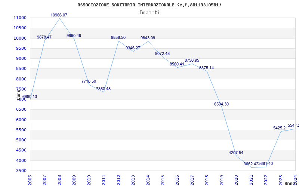Click the data label 9878.47

pos(44,37)
